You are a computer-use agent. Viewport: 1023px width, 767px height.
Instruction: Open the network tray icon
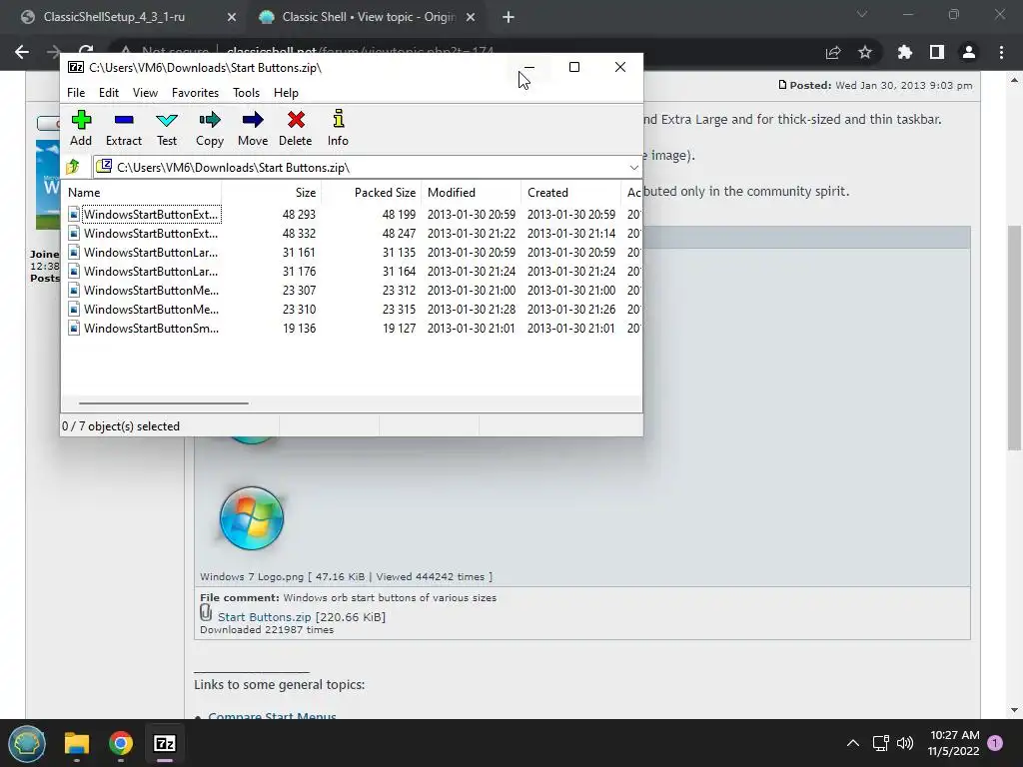point(881,743)
